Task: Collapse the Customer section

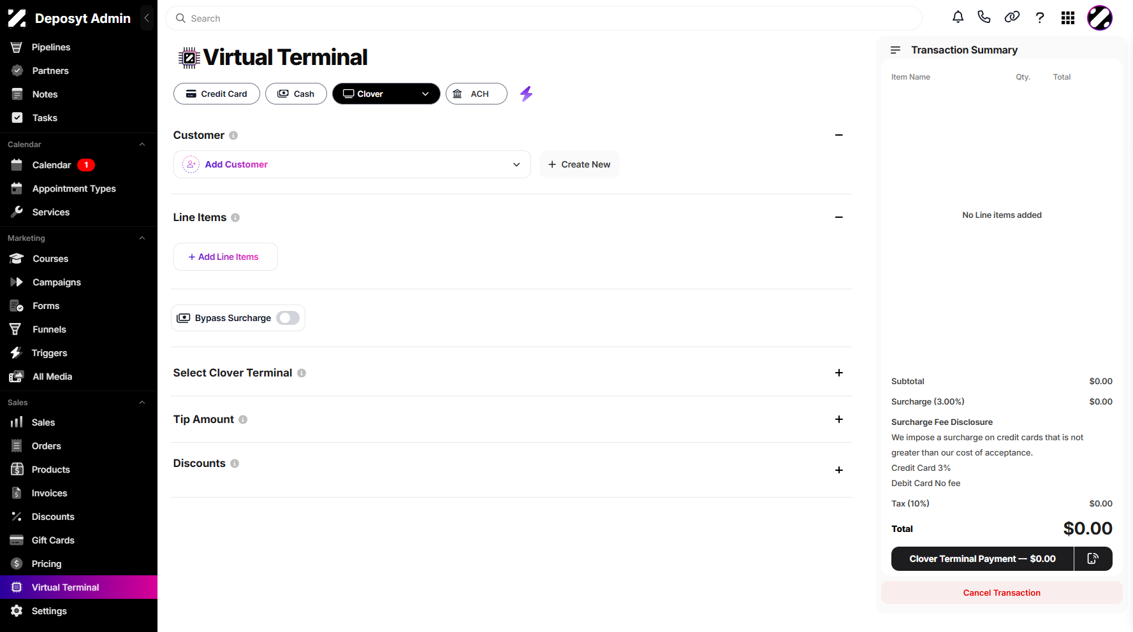Action: coord(839,135)
